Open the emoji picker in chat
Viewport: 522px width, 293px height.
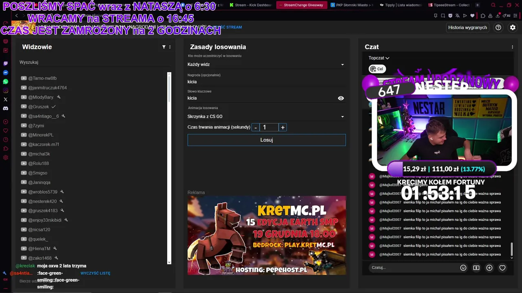tap(463, 268)
